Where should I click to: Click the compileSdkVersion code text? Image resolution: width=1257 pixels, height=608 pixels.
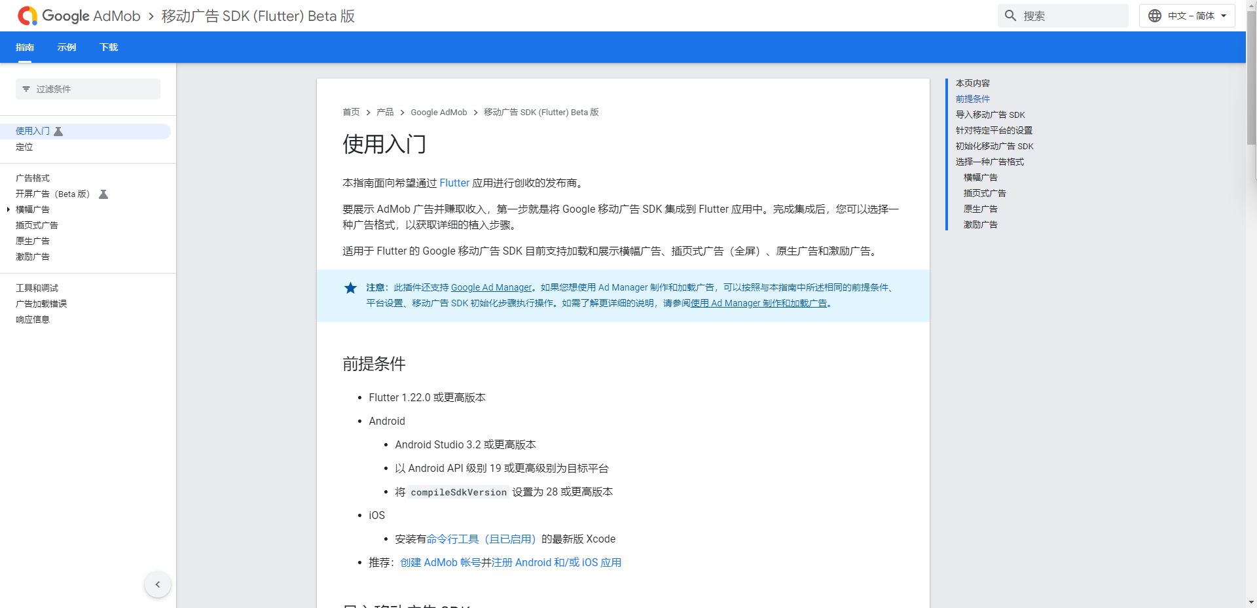click(x=459, y=492)
